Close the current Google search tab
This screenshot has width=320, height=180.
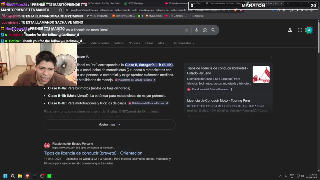pos(281,3)
